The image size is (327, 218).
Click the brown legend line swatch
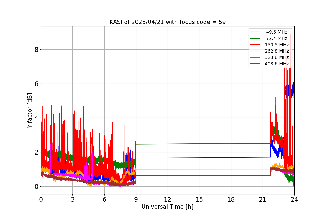click(255, 64)
